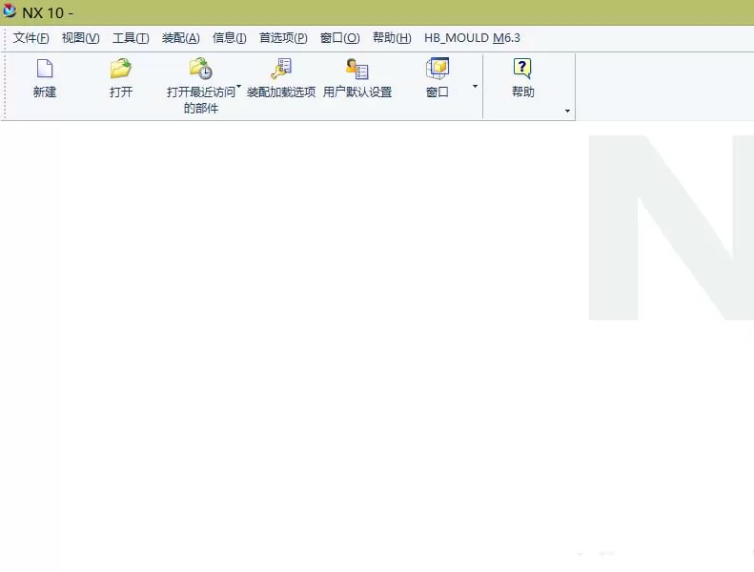
Task: Click the Window (窗口) toolbar icon
Action: click(438, 69)
